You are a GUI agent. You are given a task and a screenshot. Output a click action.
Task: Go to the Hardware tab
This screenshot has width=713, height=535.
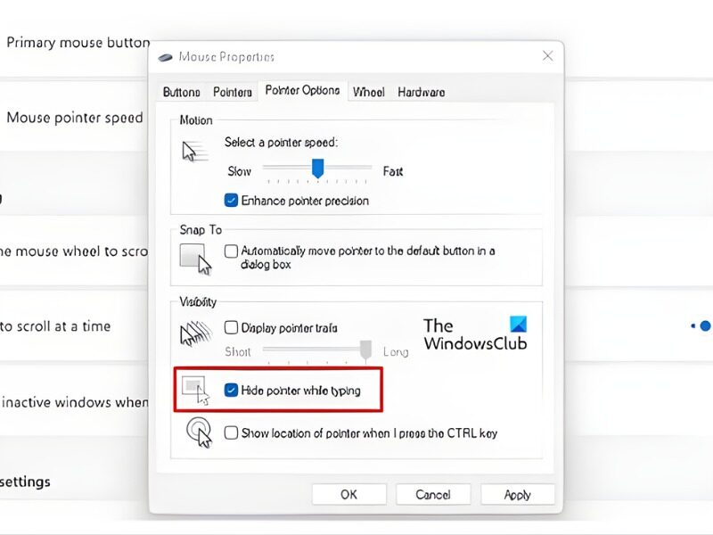(421, 92)
